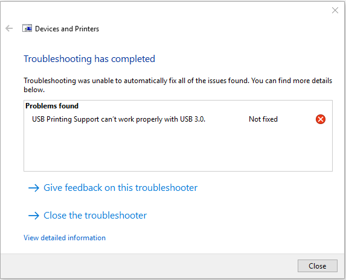Select the USB Printing Support problem row
Viewport: 346px width, 280px height.
pyautogui.click(x=178, y=119)
